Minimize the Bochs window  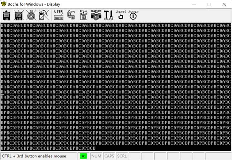coord(194,4)
